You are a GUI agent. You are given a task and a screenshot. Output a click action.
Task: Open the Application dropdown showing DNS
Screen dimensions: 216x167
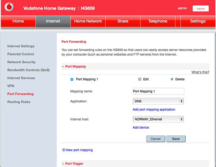tap(158, 101)
